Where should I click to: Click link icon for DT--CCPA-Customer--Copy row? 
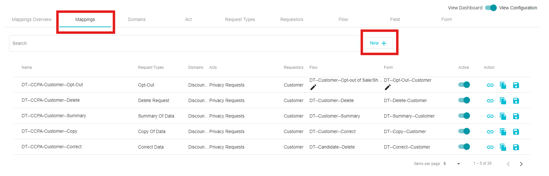point(490,132)
